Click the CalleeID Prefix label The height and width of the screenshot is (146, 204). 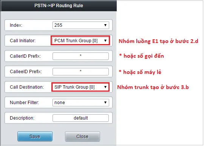coord(26,72)
